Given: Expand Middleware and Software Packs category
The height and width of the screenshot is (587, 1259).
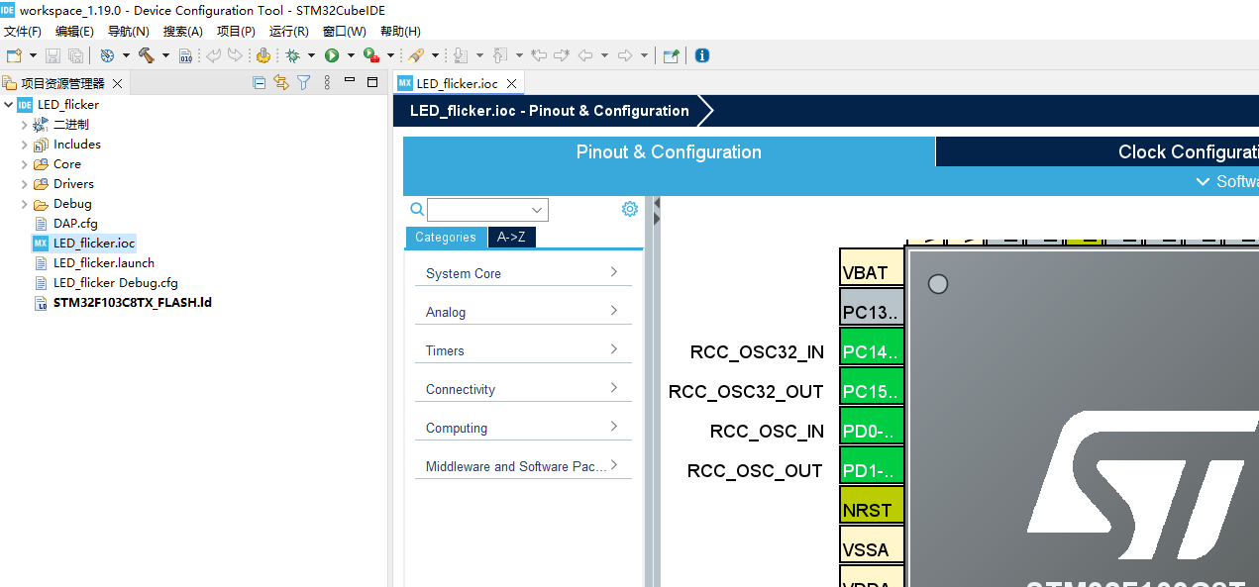Looking at the screenshot, I should (x=523, y=465).
